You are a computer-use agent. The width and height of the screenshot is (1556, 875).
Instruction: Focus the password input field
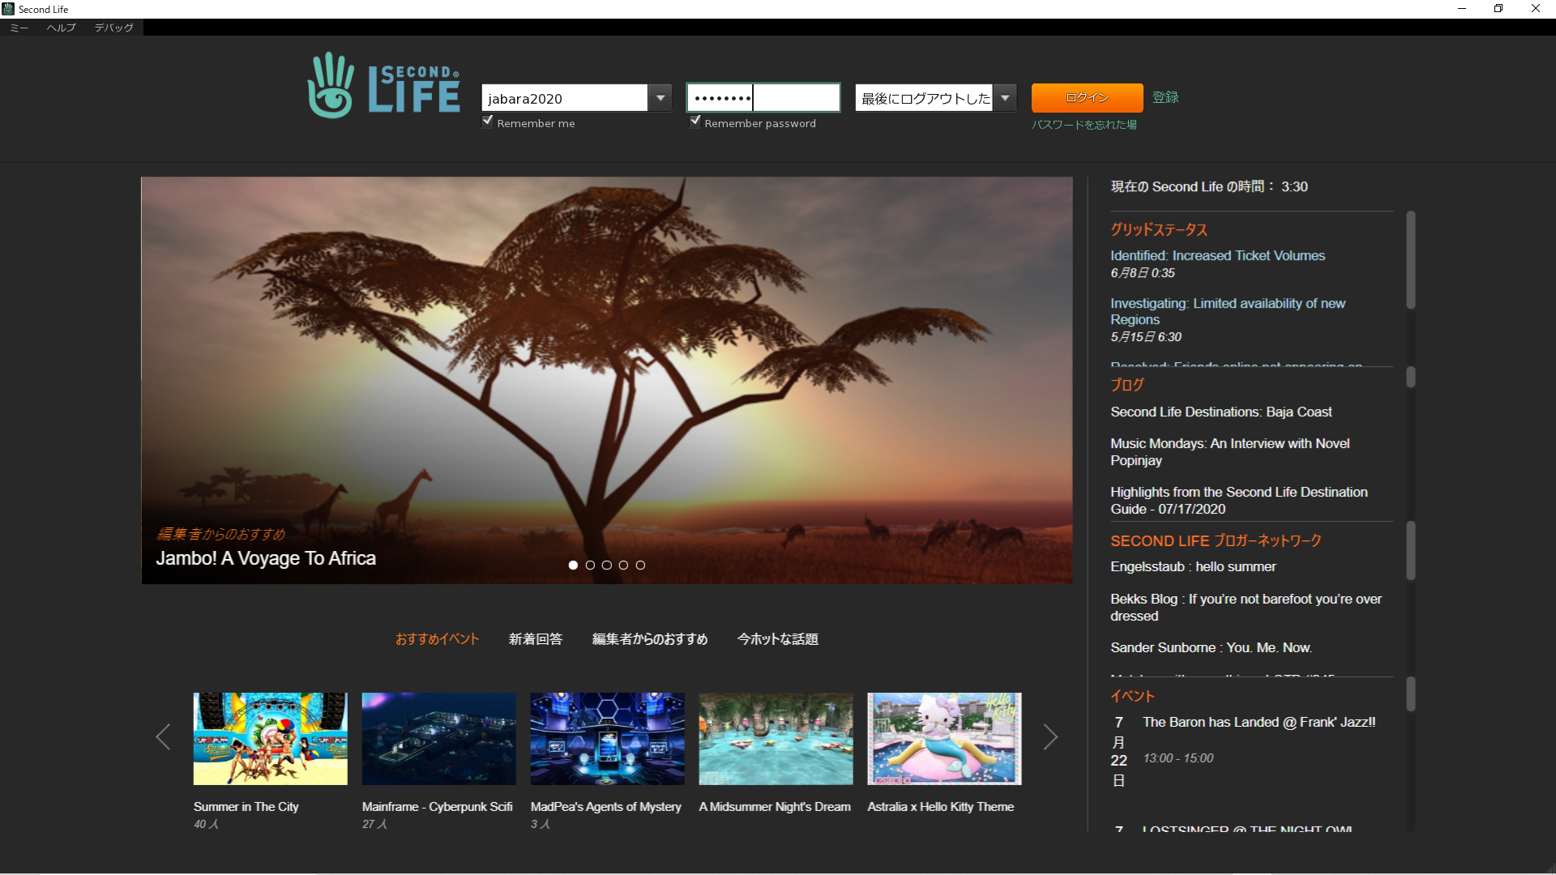pos(763,98)
